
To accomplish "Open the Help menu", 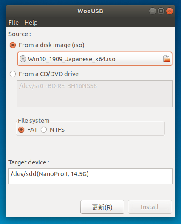I will coord(31,23).
